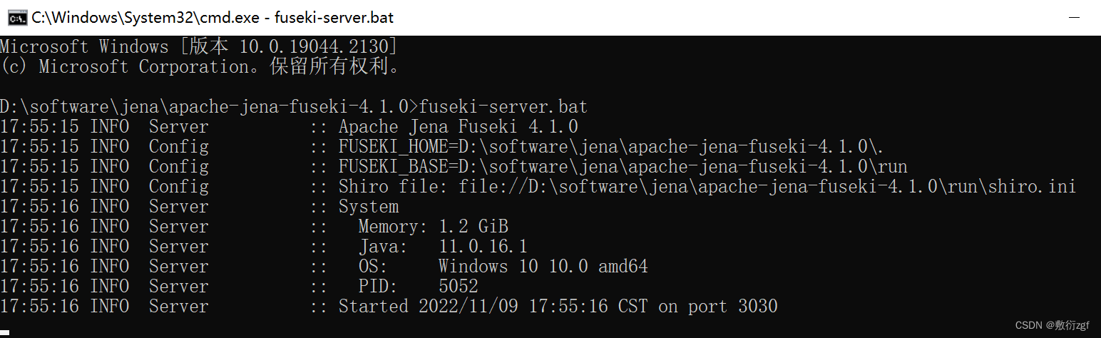Click the 'Microsoft Windows' version line

tap(198, 47)
